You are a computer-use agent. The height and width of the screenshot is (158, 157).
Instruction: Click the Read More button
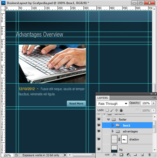point(76,104)
